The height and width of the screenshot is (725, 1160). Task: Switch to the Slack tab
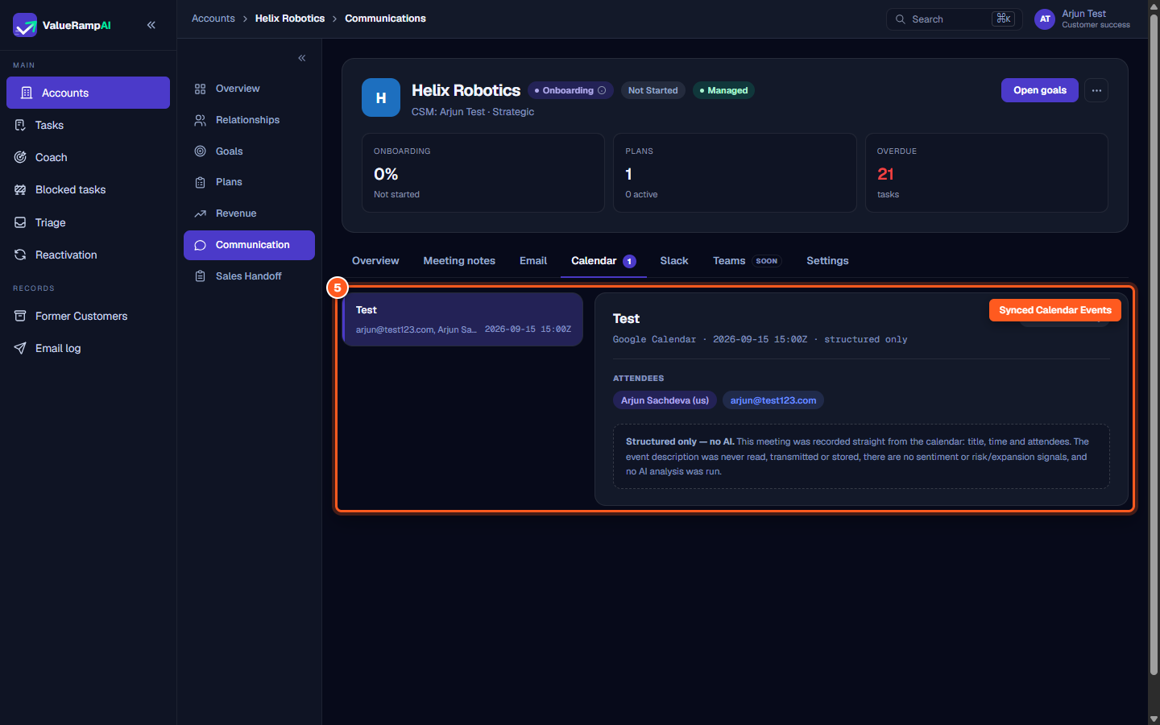point(674,261)
